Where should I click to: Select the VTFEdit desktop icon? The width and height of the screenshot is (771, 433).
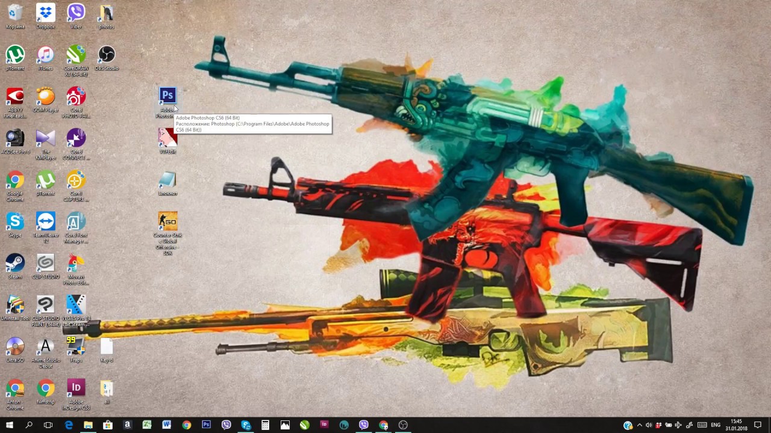pos(167,141)
